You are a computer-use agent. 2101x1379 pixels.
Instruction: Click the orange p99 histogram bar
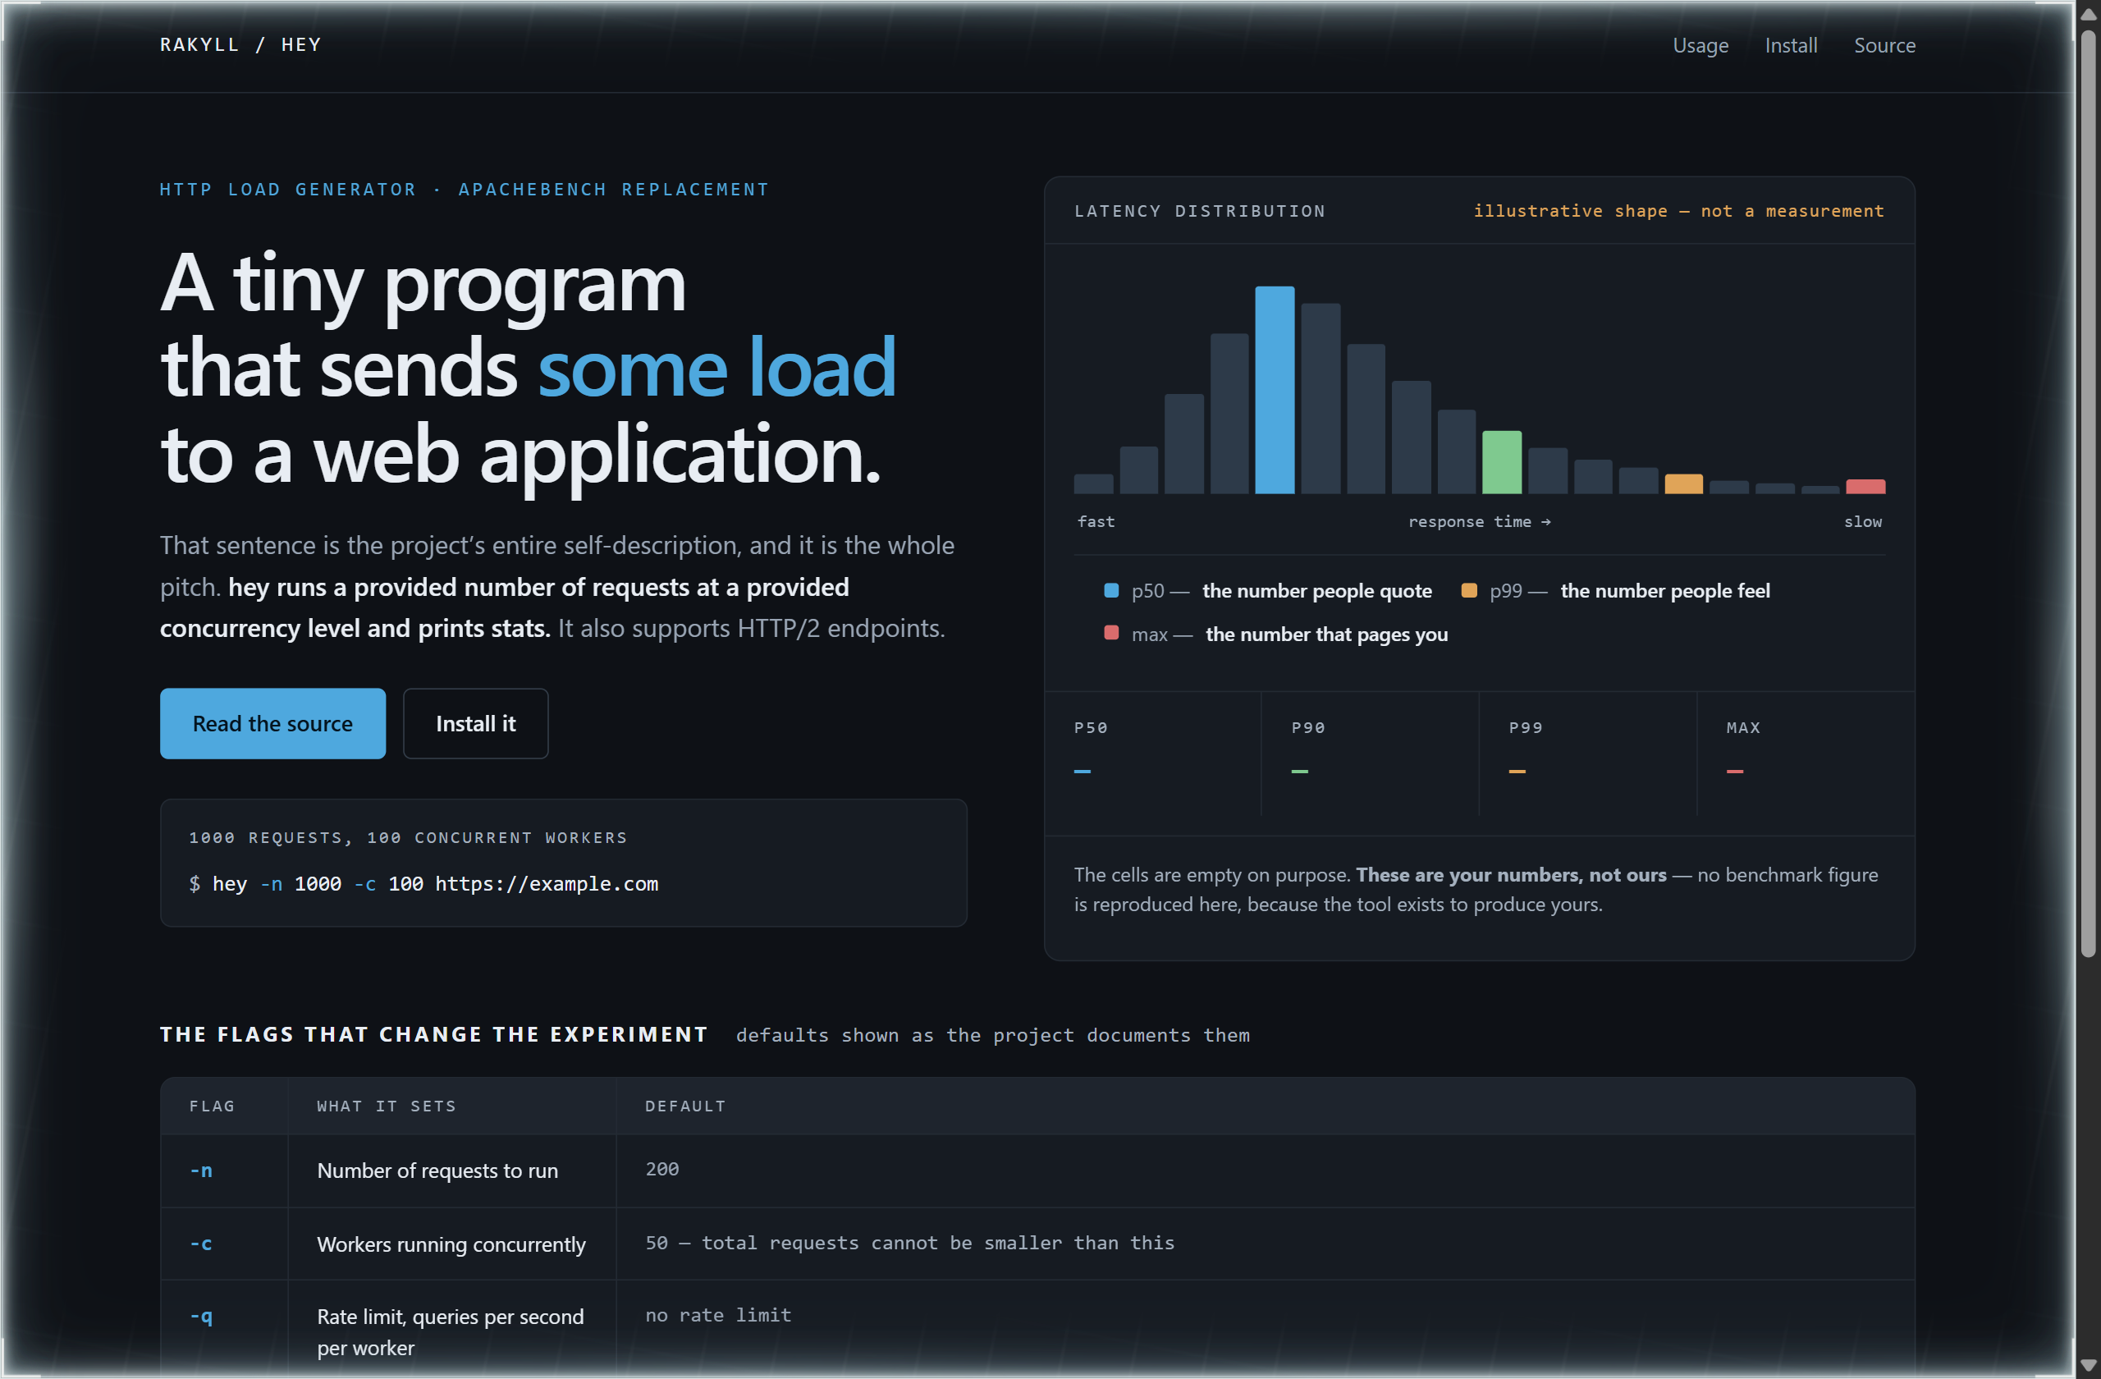[x=1683, y=483]
